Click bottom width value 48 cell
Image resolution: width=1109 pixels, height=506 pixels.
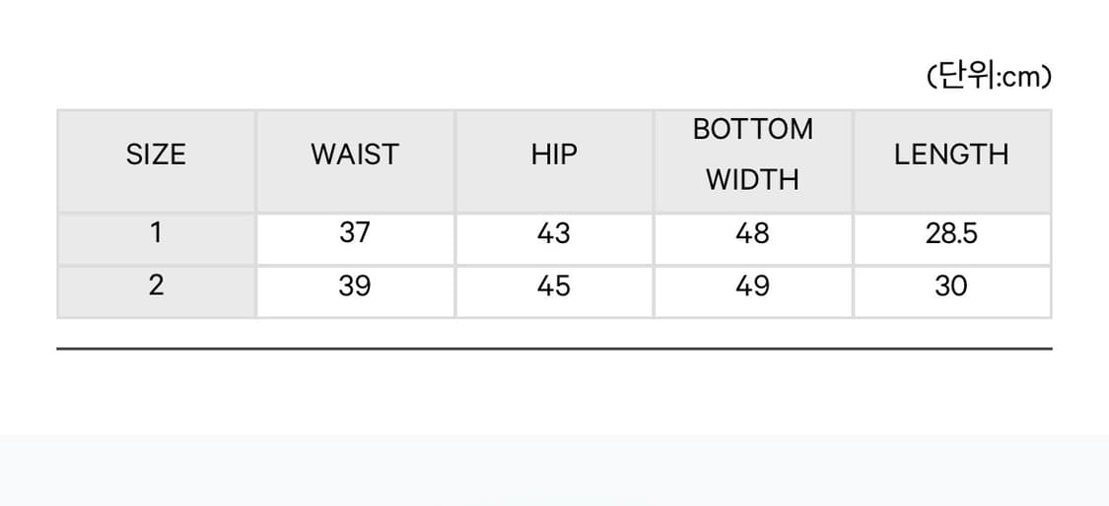click(753, 234)
